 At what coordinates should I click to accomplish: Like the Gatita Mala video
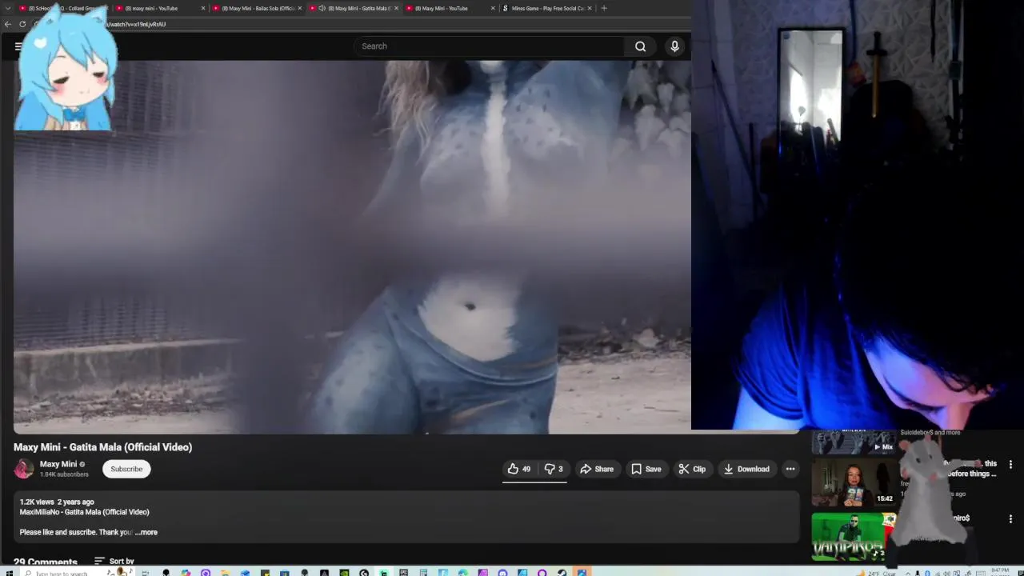click(x=519, y=469)
